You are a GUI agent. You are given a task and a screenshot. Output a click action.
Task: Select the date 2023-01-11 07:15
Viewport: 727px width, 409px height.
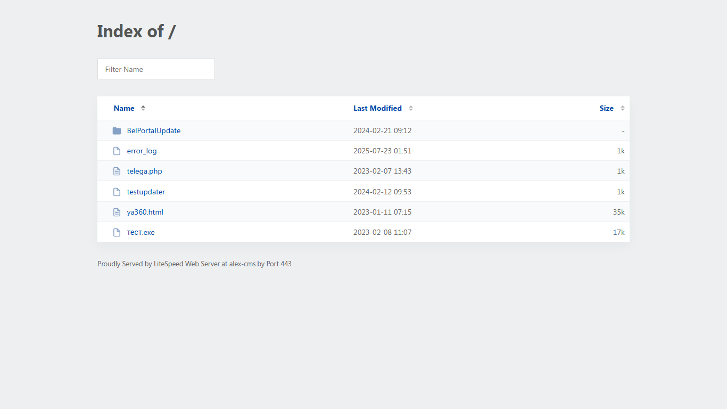click(382, 212)
